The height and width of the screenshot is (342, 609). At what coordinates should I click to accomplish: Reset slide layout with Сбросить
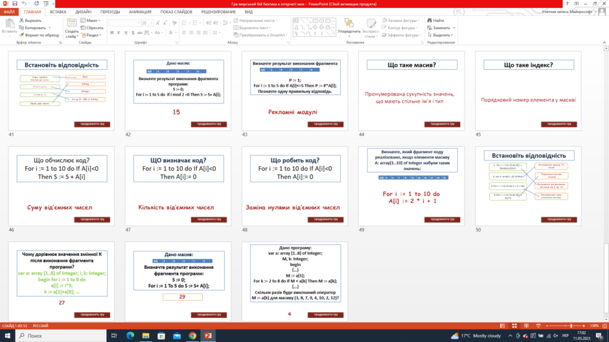[92, 28]
